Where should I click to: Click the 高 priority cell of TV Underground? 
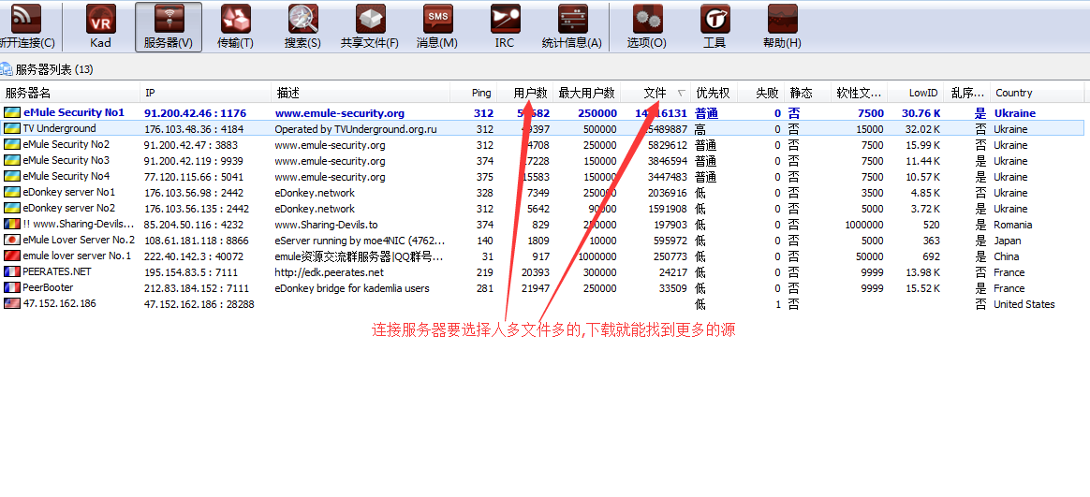pyautogui.click(x=700, y=129)
